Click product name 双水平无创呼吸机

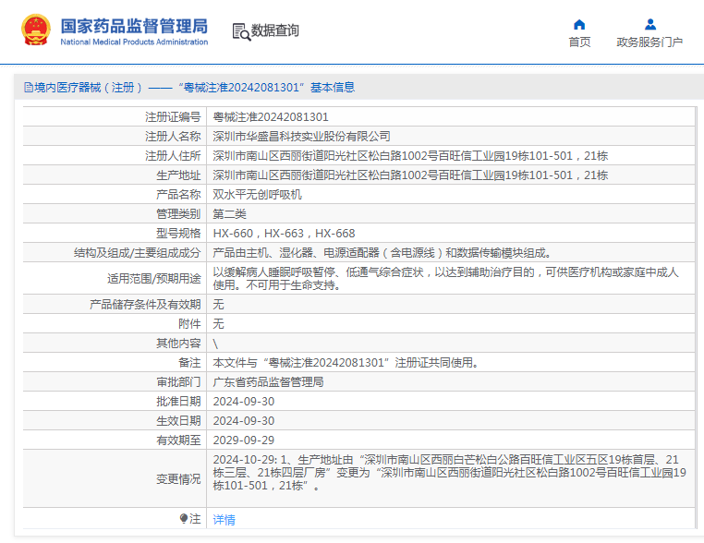click(x=258, y=195)
